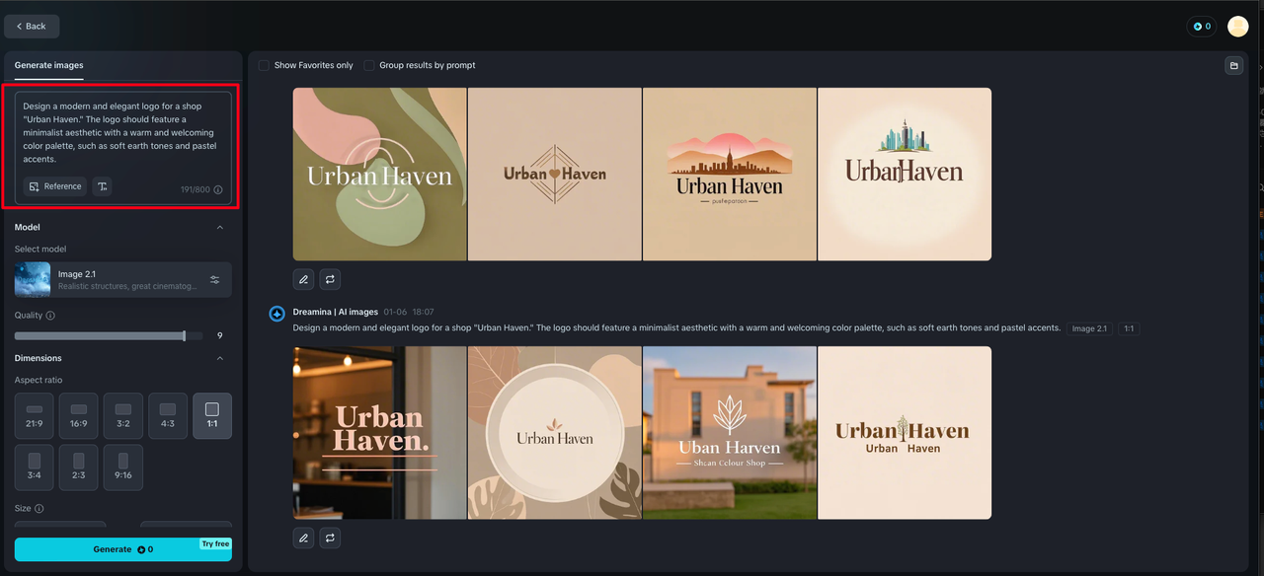The height and width of the screenshot is (576, 1264).
Task: Click the 01-06 18:07 timestamp
Action: 409,312
